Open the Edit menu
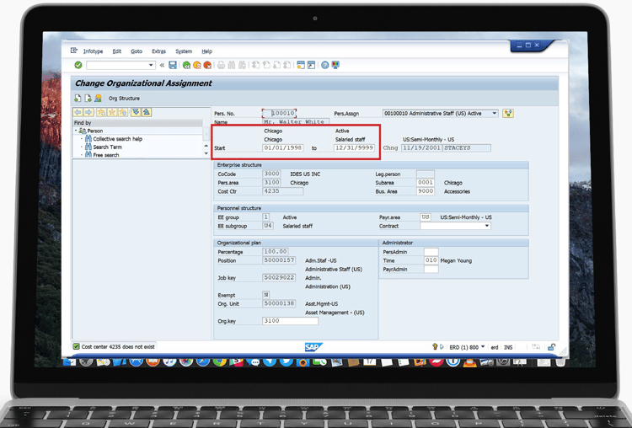This screenshot has height=428, width=632. (117, 51)
